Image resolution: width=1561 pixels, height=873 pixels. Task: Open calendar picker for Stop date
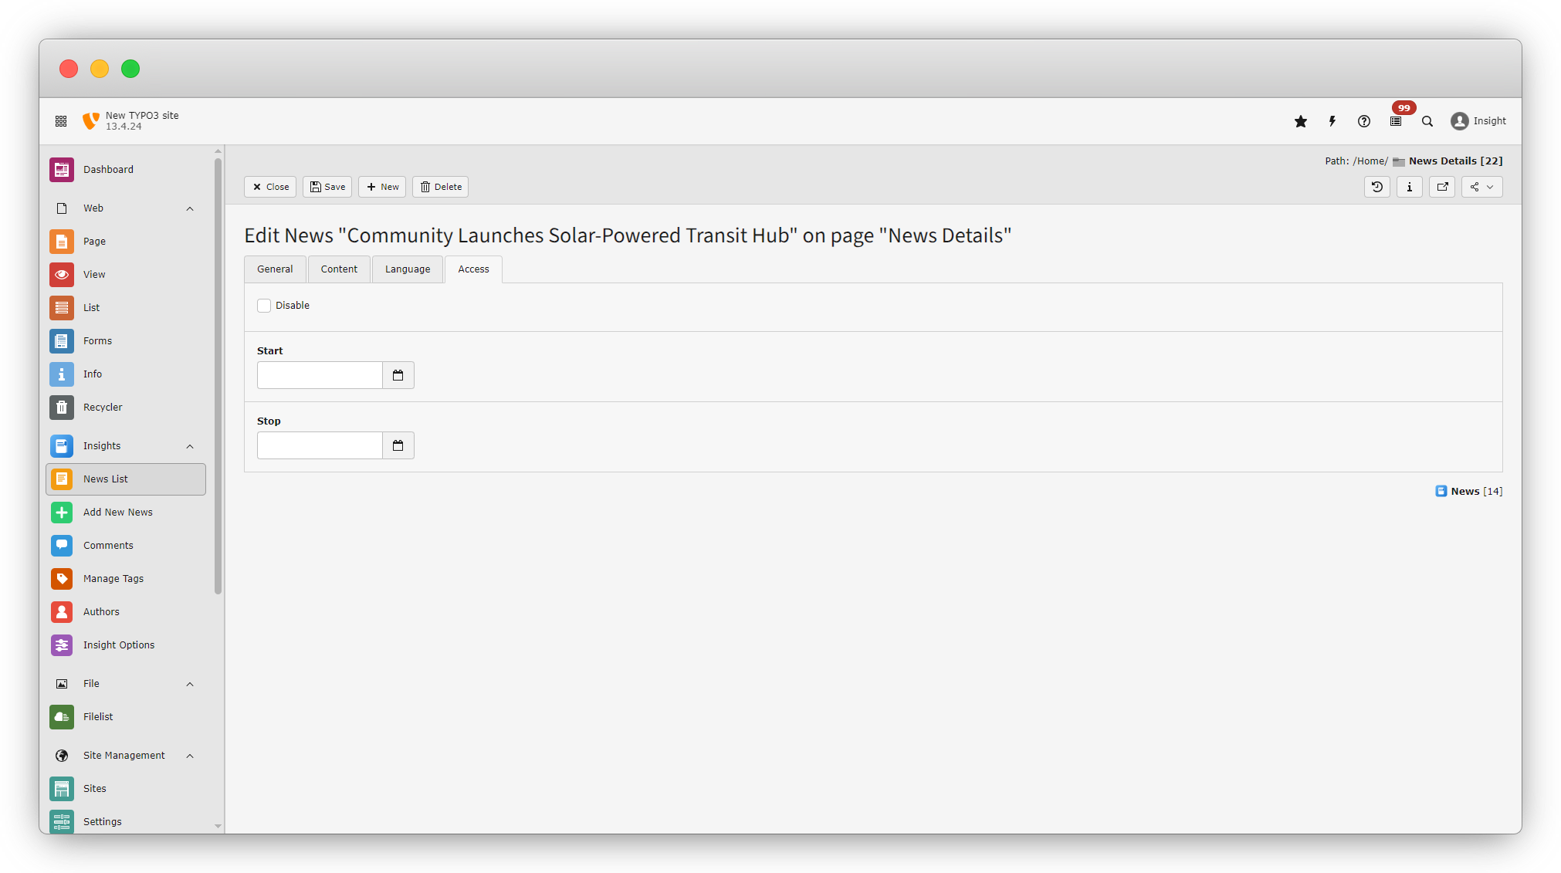pos(398,445)
